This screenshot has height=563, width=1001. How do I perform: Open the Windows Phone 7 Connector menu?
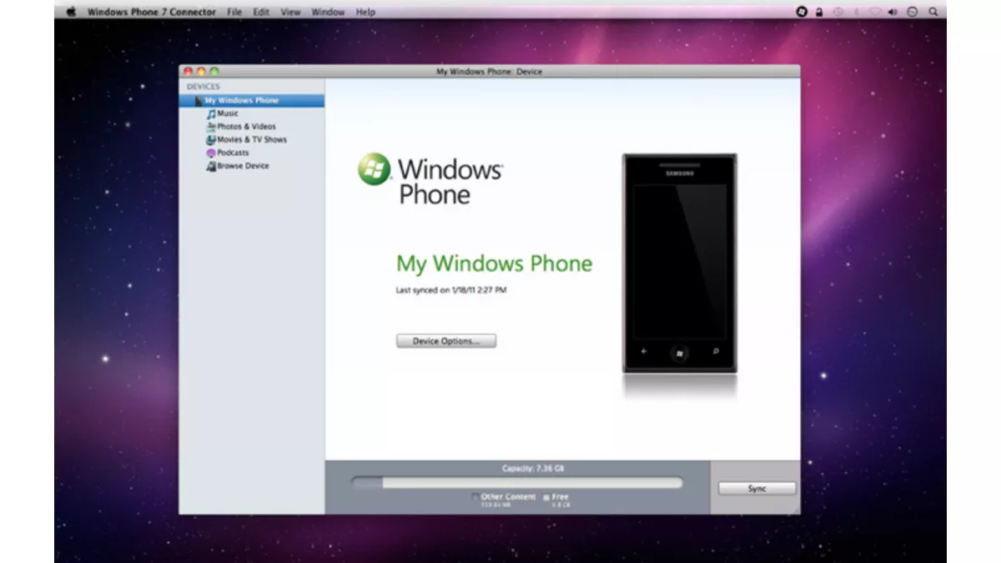151,12
